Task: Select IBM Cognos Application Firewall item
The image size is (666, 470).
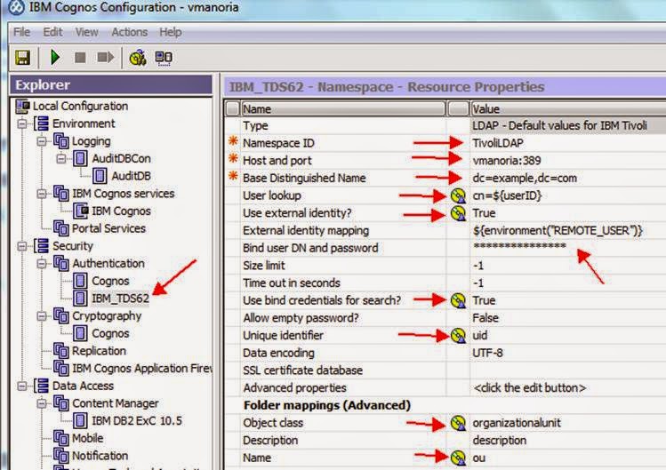Action: [x=142, y=368]
